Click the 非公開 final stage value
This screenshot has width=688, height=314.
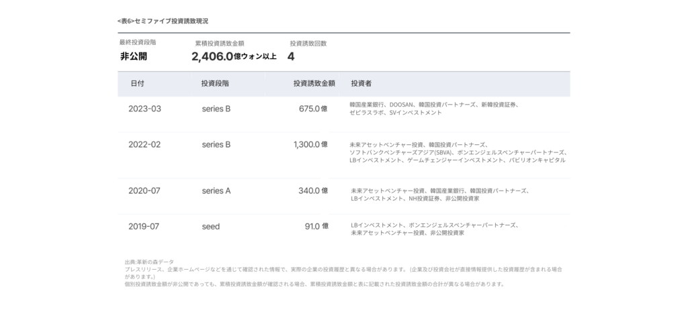134,56
